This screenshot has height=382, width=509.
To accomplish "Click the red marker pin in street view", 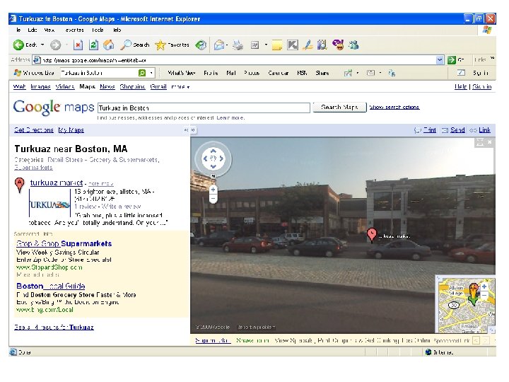I will 372,235.
